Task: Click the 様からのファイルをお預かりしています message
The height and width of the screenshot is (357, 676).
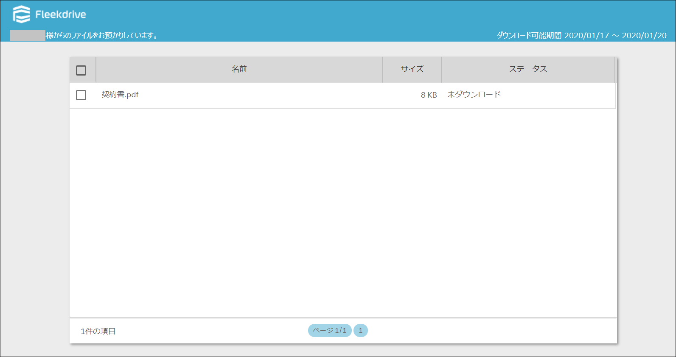Action: tap(102, 36)
